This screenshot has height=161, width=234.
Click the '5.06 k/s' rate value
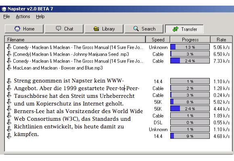tap(221, 47)
